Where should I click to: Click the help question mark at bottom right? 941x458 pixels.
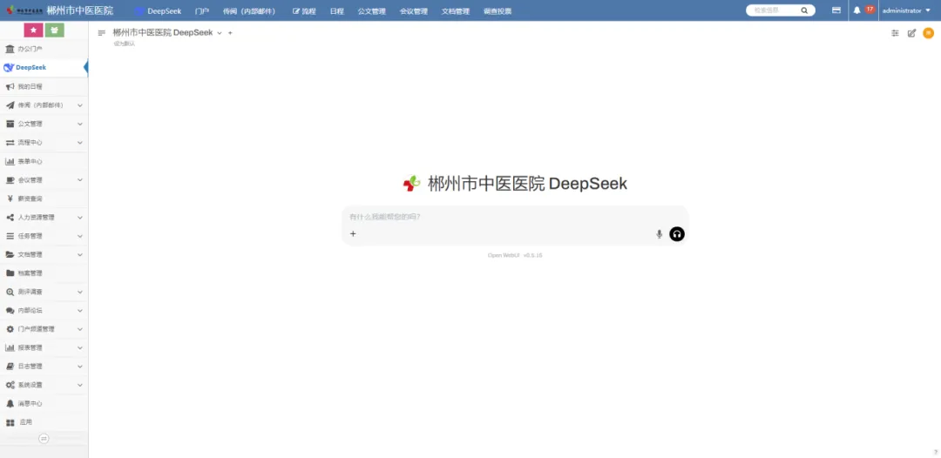tap(936, 452)
